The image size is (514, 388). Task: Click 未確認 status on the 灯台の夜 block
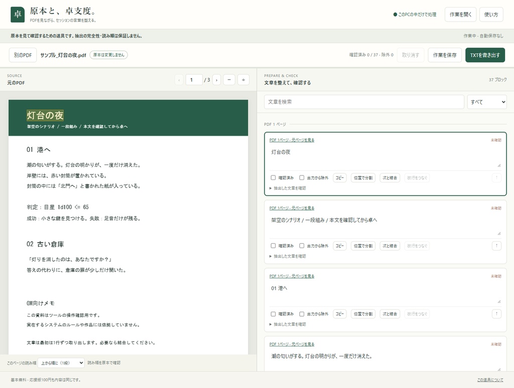496,140
